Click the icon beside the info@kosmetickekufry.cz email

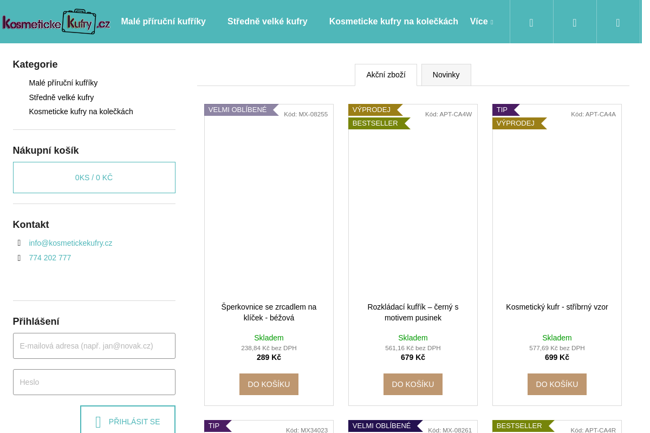pos(19,243)
